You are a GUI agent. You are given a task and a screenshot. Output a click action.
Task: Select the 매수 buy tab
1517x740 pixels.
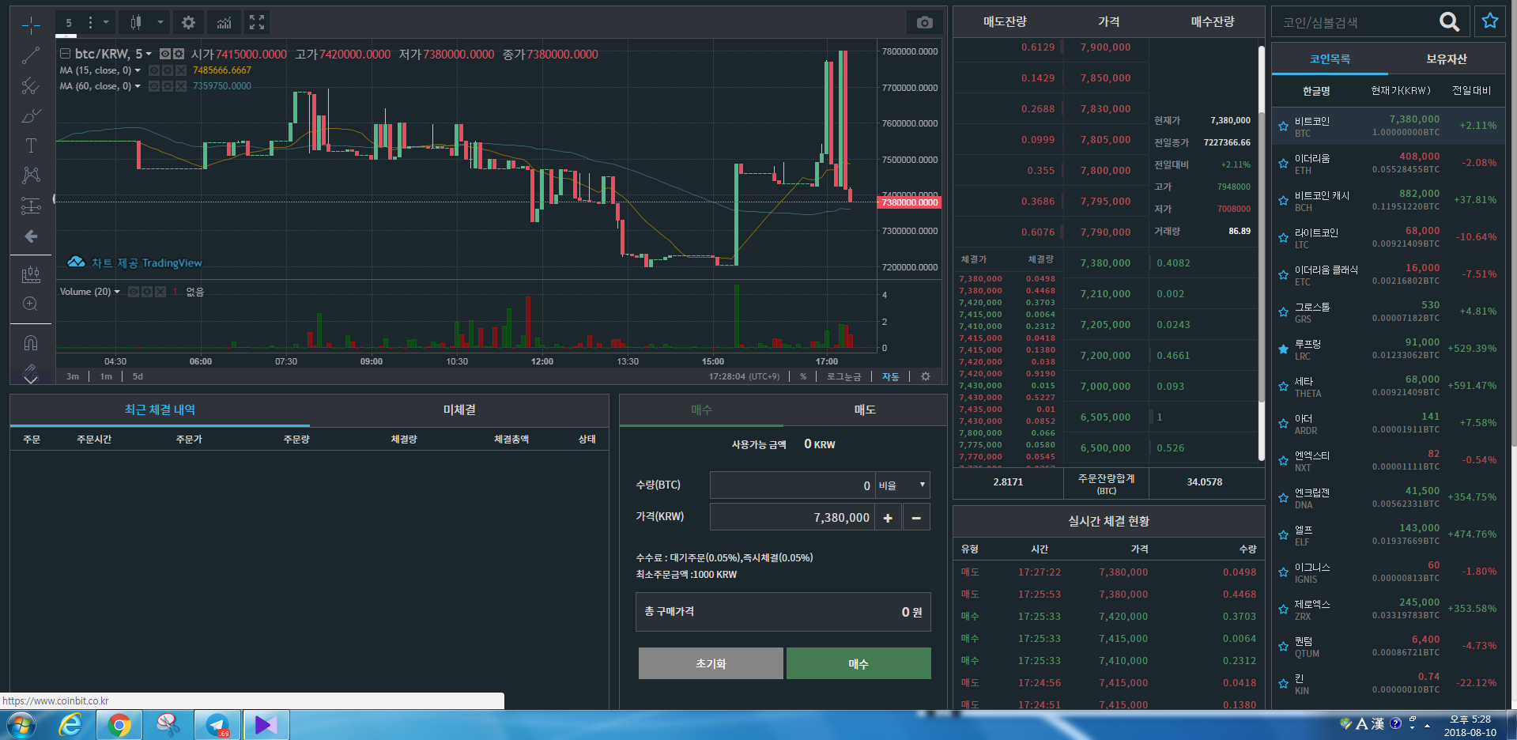point(701,410)
